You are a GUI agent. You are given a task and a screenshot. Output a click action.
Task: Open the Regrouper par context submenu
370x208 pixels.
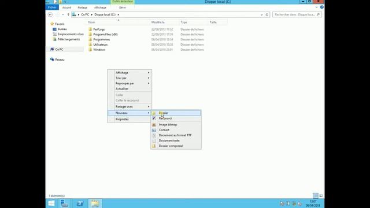tap(129, 83)
